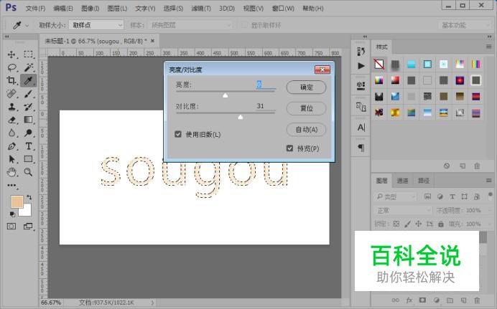Toggle lock position in Layers panel

[x=419, y=224]
